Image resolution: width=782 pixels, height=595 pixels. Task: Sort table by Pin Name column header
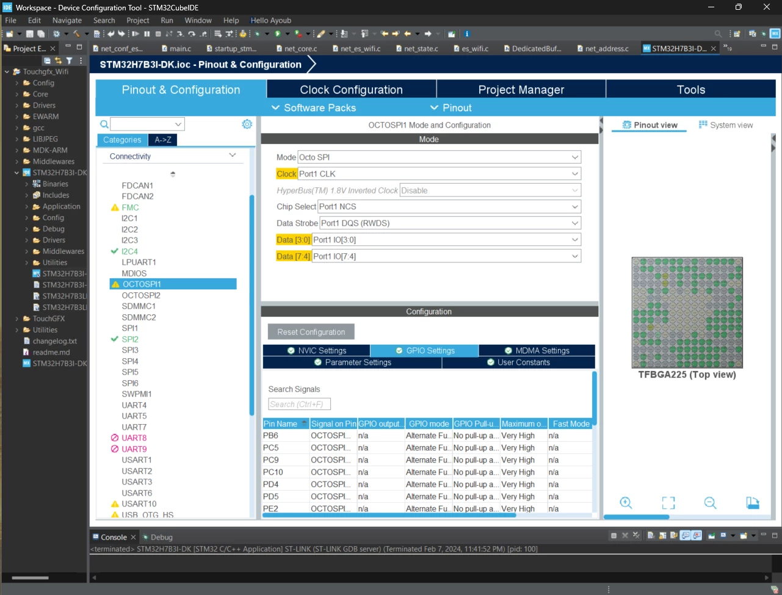coord(286,424)
